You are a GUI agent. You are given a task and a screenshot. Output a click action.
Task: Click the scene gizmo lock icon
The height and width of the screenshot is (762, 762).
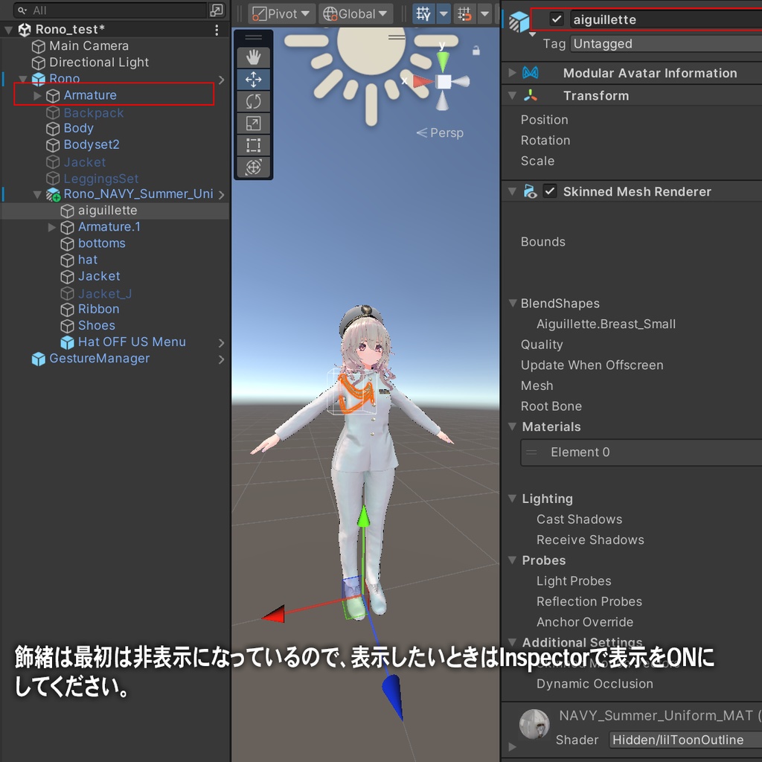pos(476,50)
